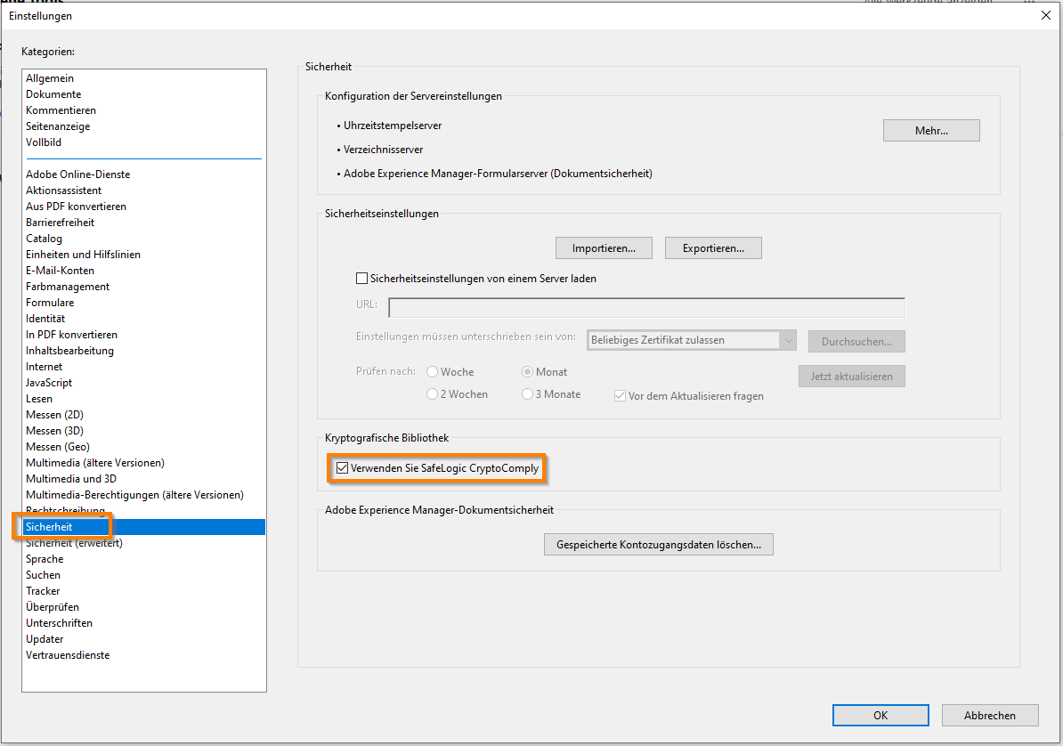This screenshot has height=746, width=1063.
Task: Select the Vertrauensdienste category
Action: coord(68,655)
